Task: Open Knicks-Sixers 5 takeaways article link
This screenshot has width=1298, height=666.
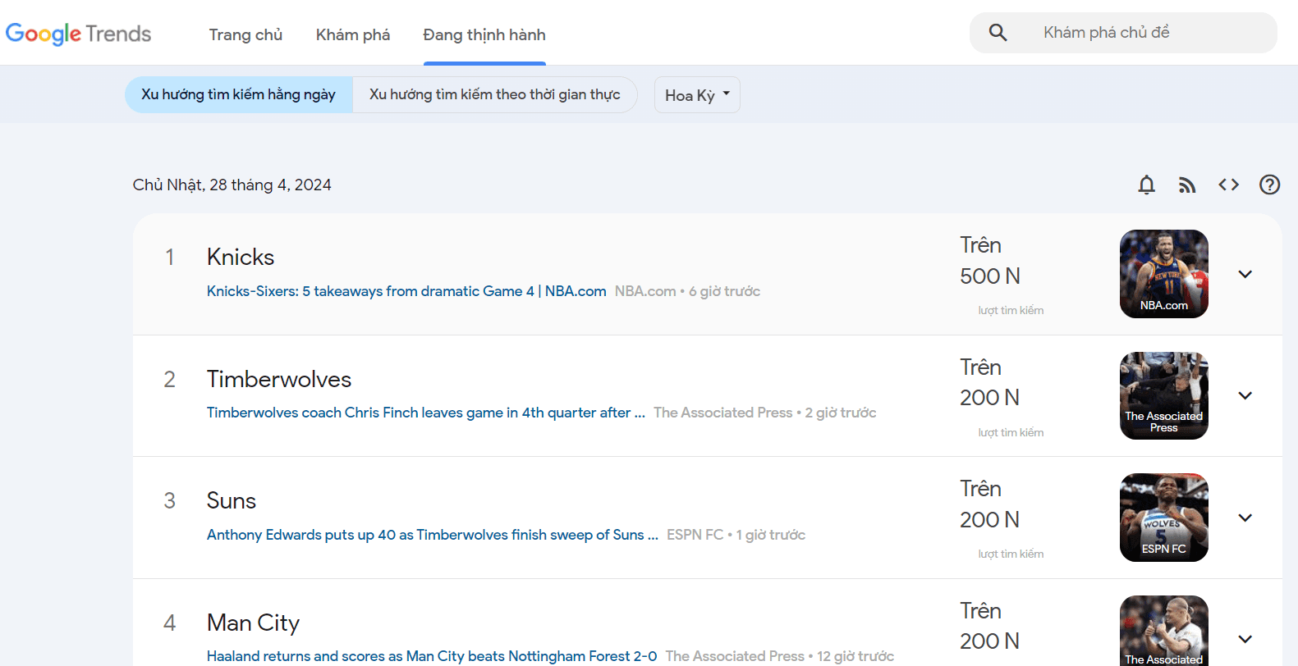Action: tap(406, 291)
